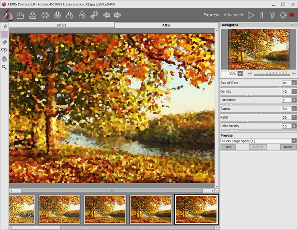
Task: Click the Saturation stepper arrows
Action: tap(294, 100)
